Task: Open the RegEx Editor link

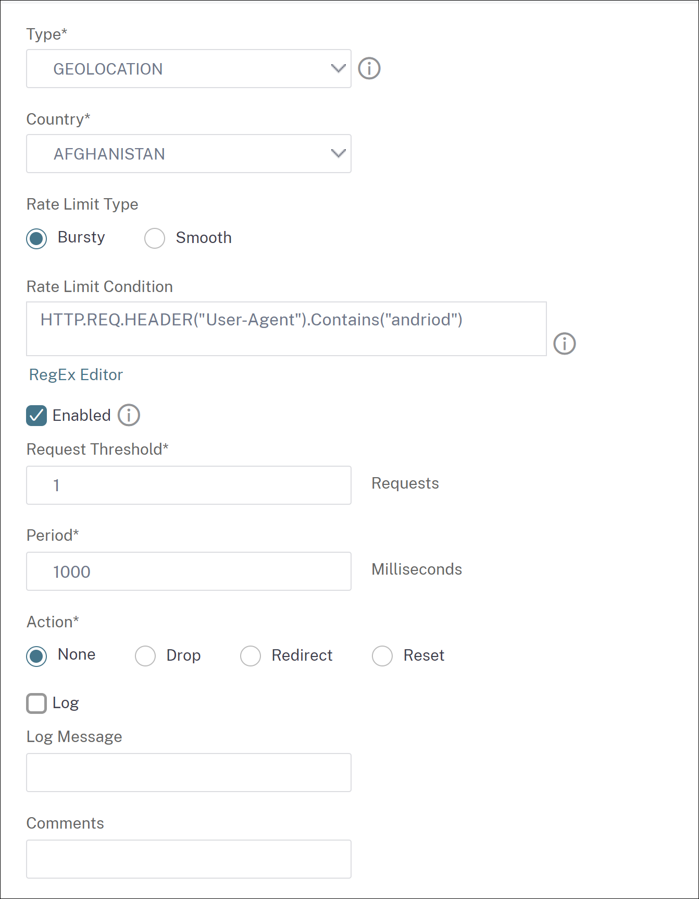Action: point(76,374)
